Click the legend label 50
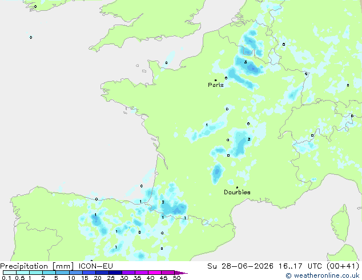The width and height of the screenshot is (362, 280). 177,278
